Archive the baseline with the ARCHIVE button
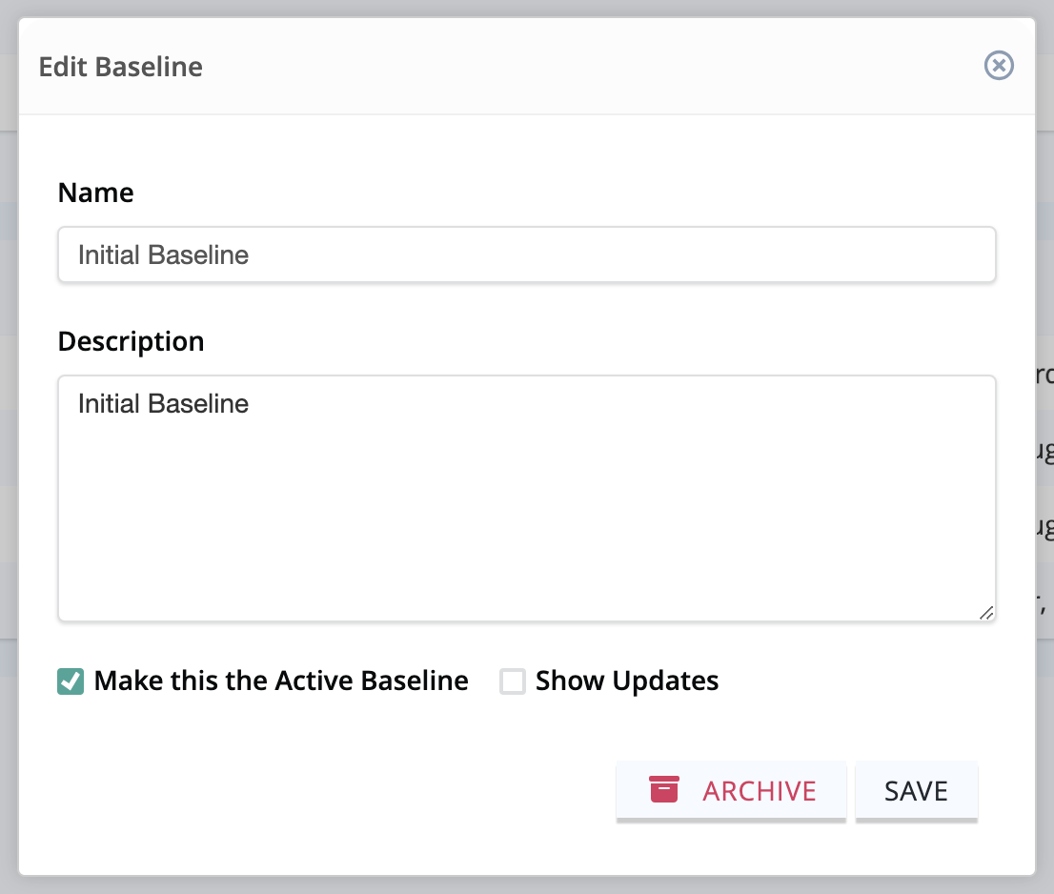 (731, 790)
